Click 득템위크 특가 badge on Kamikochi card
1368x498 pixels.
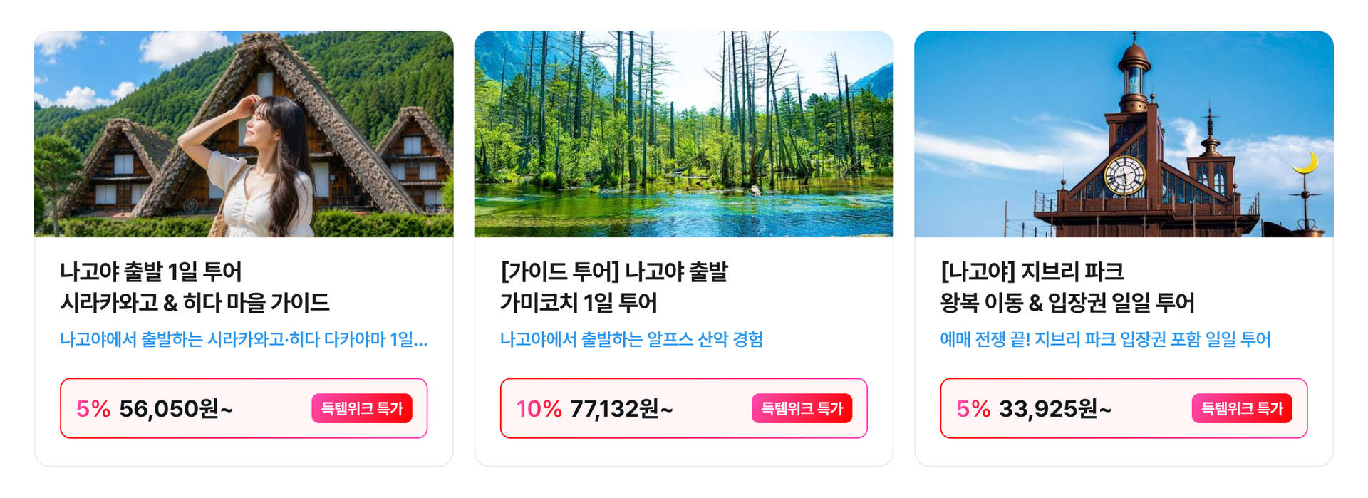click(x=802, y=408)
